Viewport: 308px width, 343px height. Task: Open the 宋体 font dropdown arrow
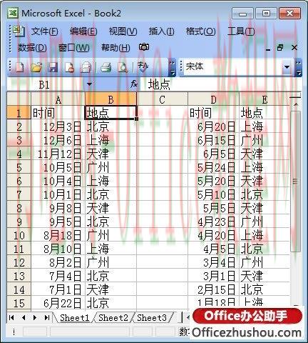[287, 67]
